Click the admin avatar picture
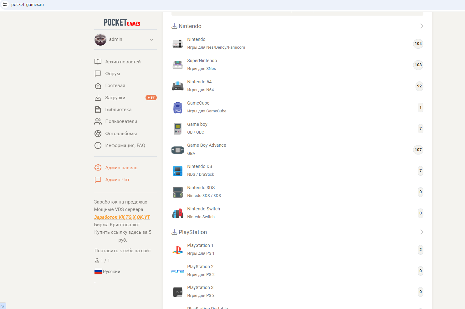This screenshot has width=465, height=309. [x=100, y=40]
